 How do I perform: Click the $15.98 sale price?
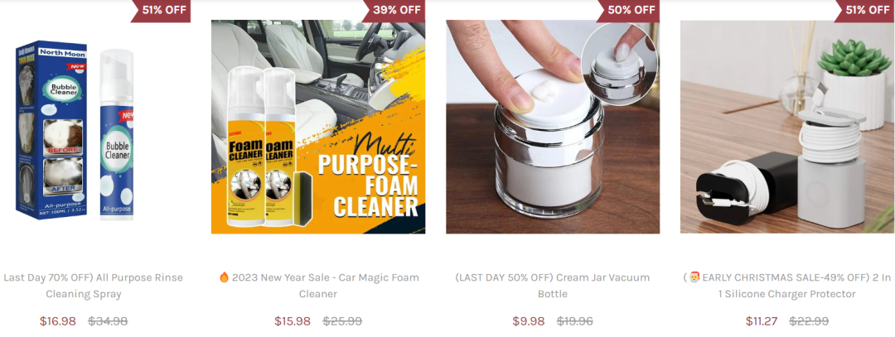click(x=293, y=321)
